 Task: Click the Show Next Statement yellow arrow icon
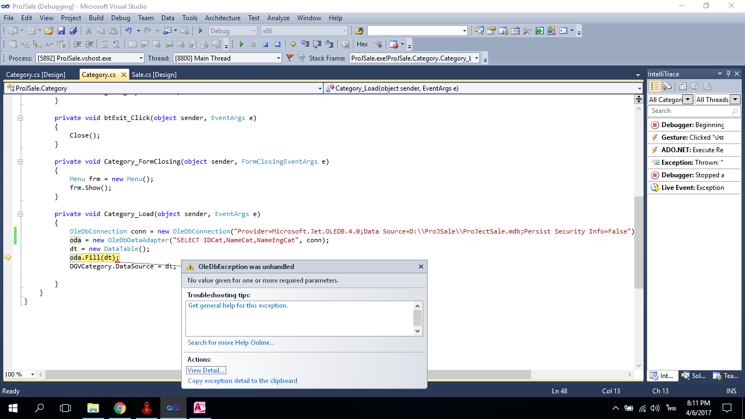point(293,44)
